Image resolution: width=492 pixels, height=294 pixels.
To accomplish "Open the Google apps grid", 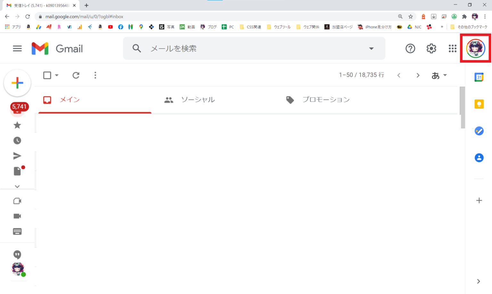I will (452, 49).
